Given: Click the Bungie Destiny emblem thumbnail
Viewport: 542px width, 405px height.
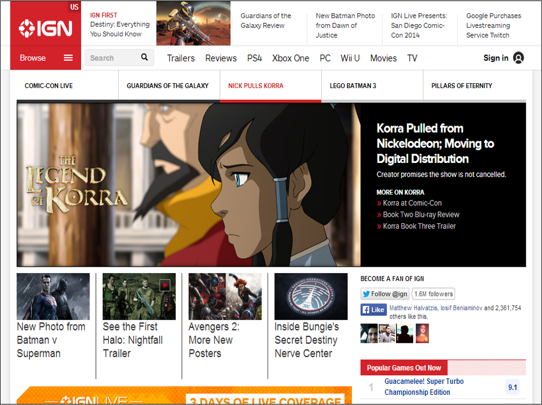Looking at the screenshot, I should point(311,296).
